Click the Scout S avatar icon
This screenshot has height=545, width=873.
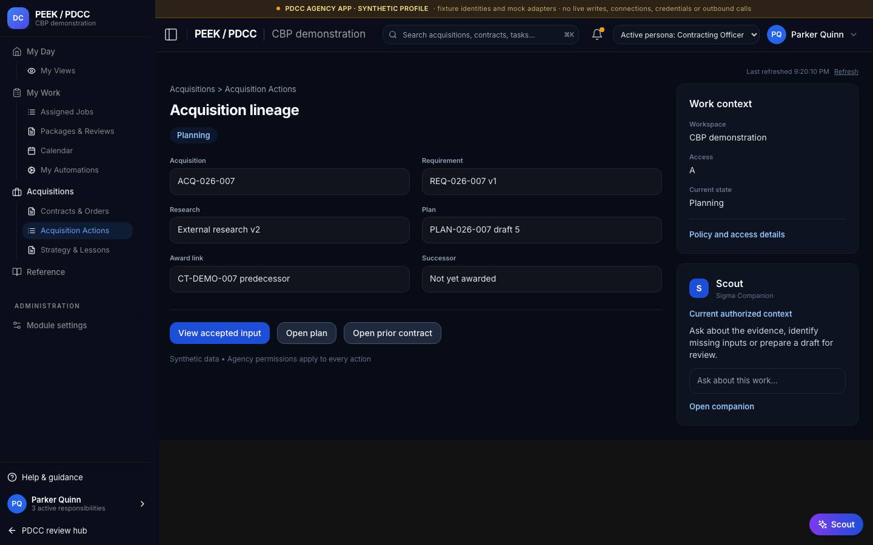click(699, 288)
